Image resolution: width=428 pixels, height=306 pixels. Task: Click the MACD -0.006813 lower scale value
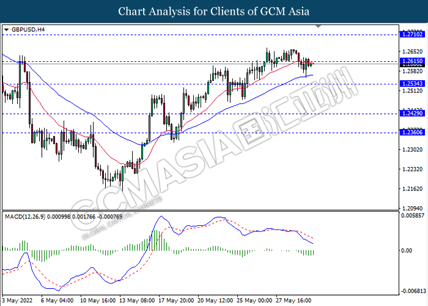point(413,291)
